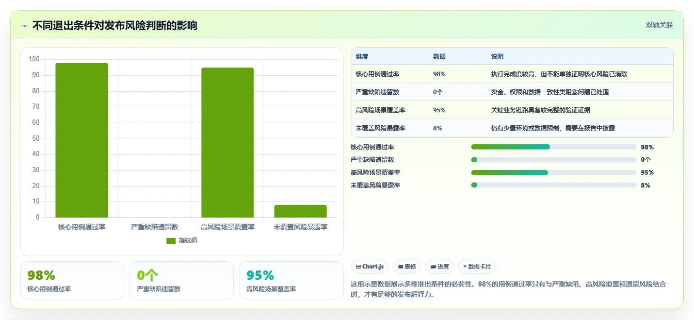Click the 98% cell in the table
Viewport: 694px width, 320px height.
439,74
